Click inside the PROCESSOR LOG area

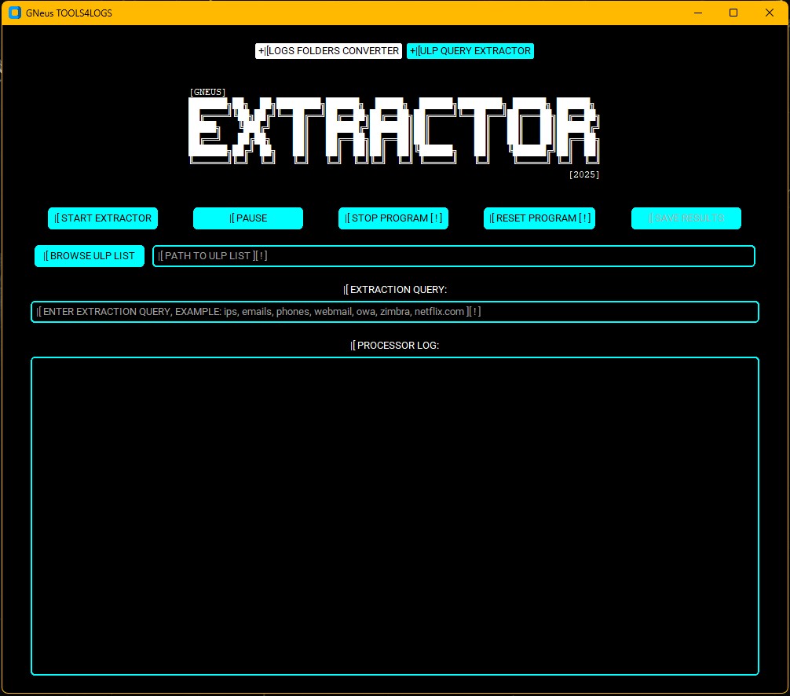coord(394,516)
